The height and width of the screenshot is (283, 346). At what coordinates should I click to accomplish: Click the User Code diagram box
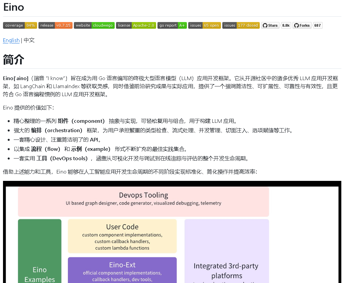coord(122,236)
